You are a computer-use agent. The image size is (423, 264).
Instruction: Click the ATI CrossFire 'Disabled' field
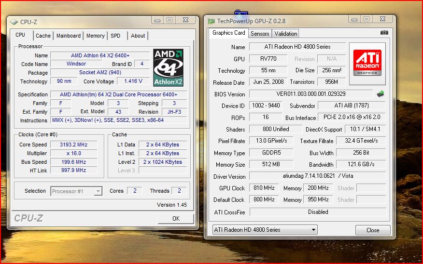pyautogui.click(x=318, y=212)
